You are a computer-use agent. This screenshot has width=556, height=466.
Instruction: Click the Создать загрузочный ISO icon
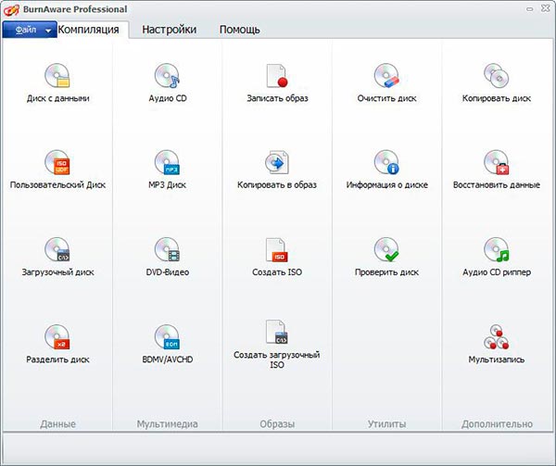[277, 332]
